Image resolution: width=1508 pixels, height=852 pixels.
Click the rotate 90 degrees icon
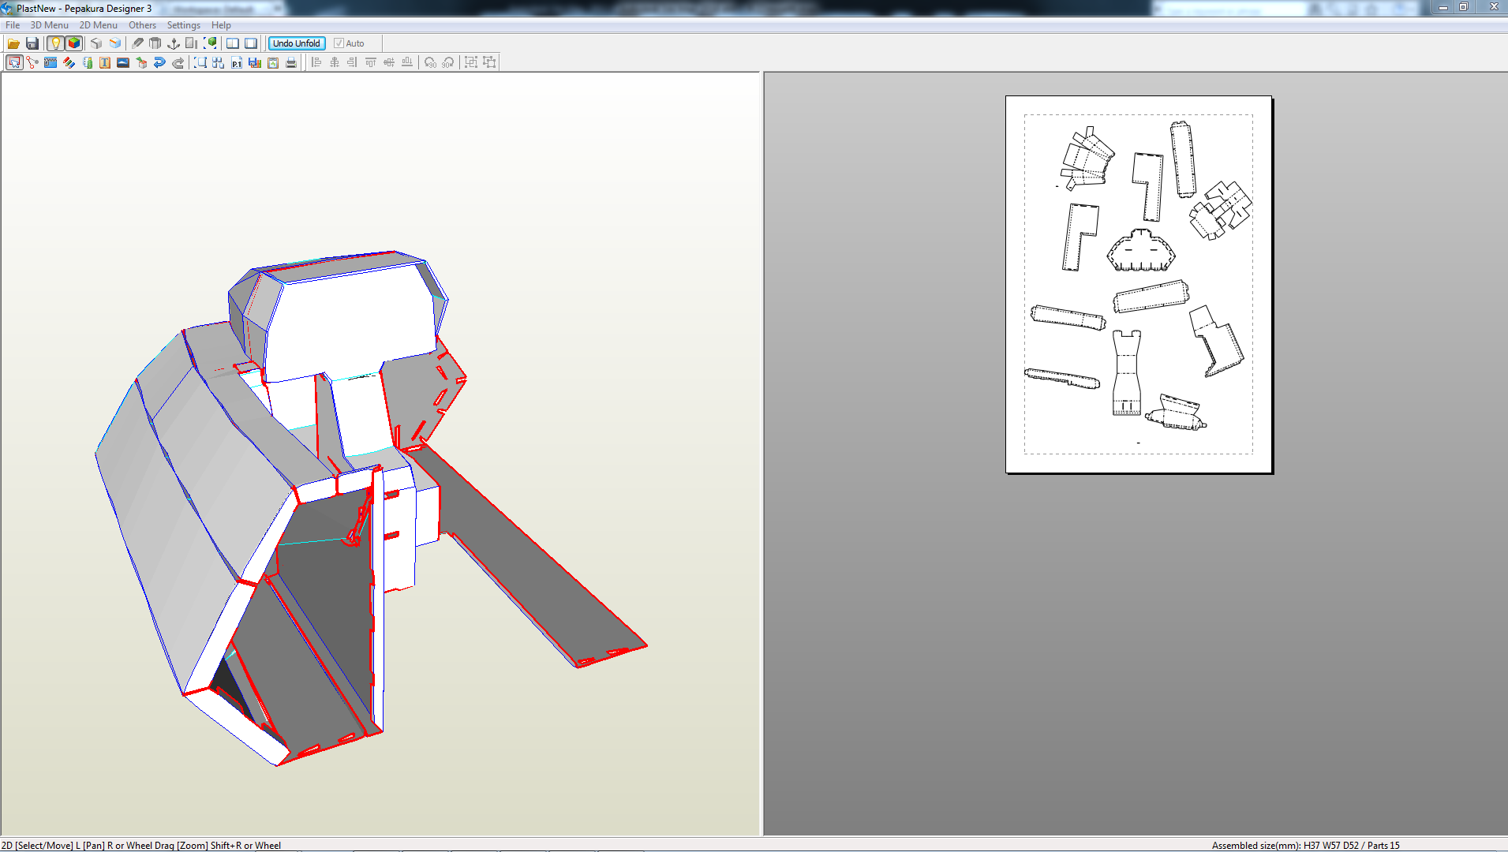428,62
